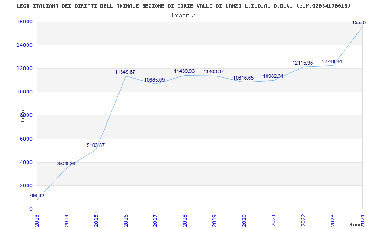Select the 10816.65 data label
Viewport: 367px width, 229px height.
pos(243,78)
